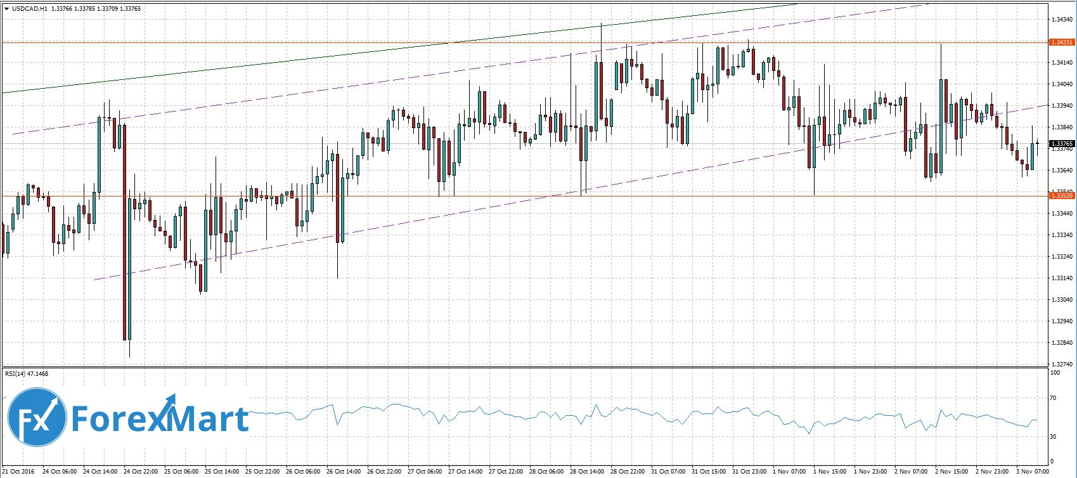
Task: Click the 1.34040 price axis label
Action: (1061, 84)
